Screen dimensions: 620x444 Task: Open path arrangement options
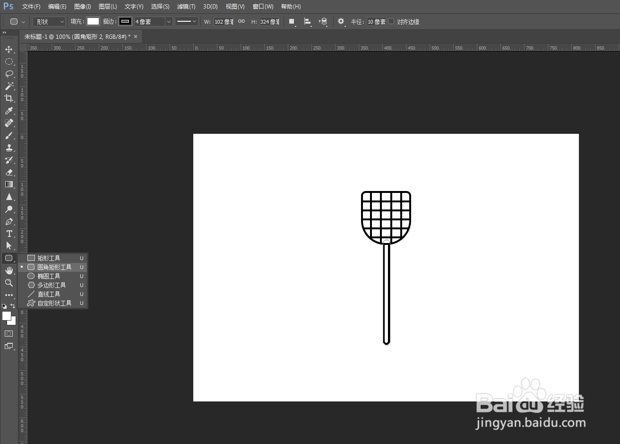pyautogui.click(x=323, y=22)
